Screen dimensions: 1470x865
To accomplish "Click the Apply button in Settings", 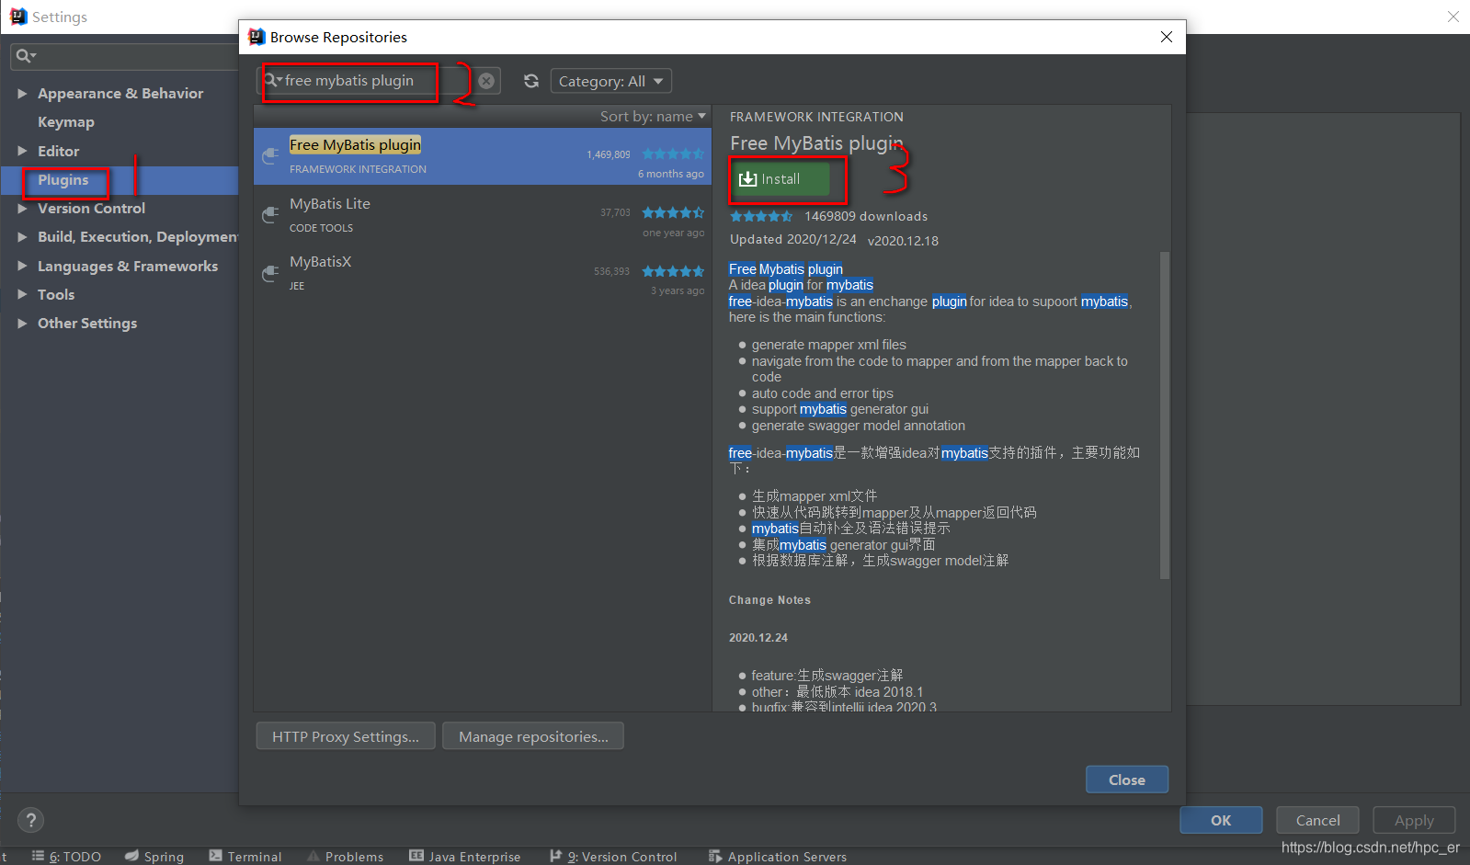I will pos(1414,820).
